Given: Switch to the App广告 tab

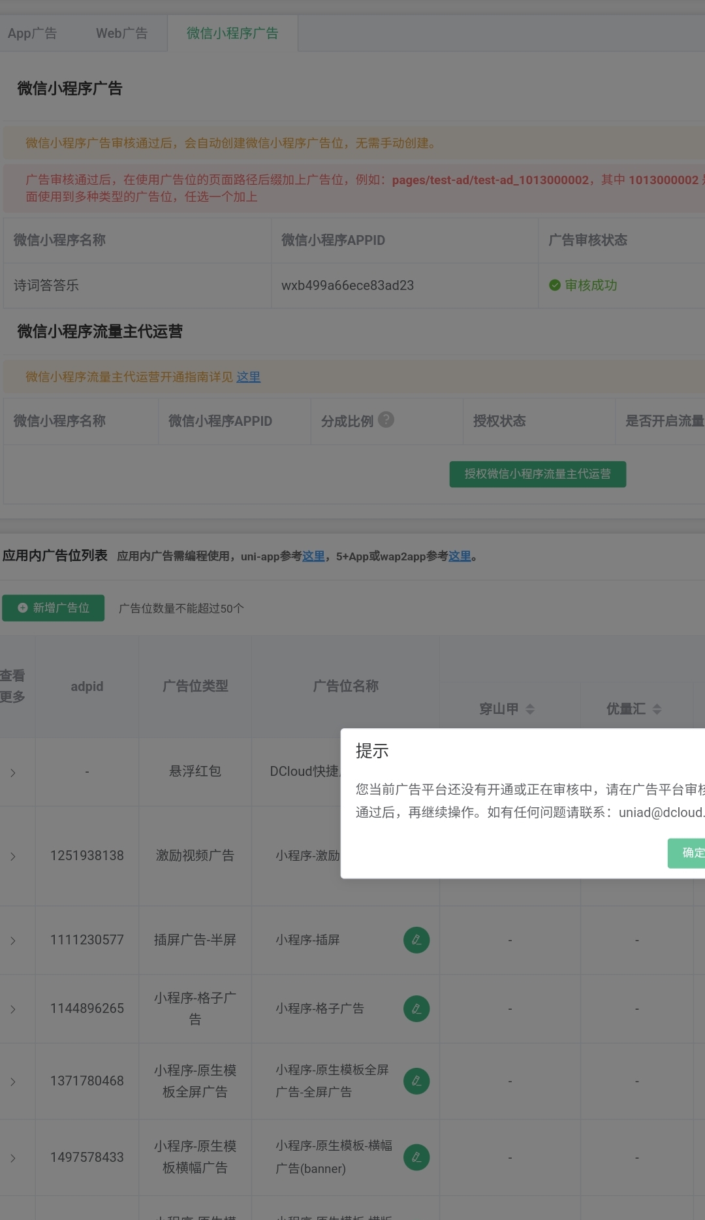Looking at the screenshot, I should click(33, 33).
